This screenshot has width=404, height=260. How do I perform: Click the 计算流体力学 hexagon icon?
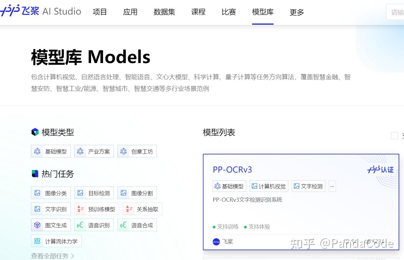38,241
